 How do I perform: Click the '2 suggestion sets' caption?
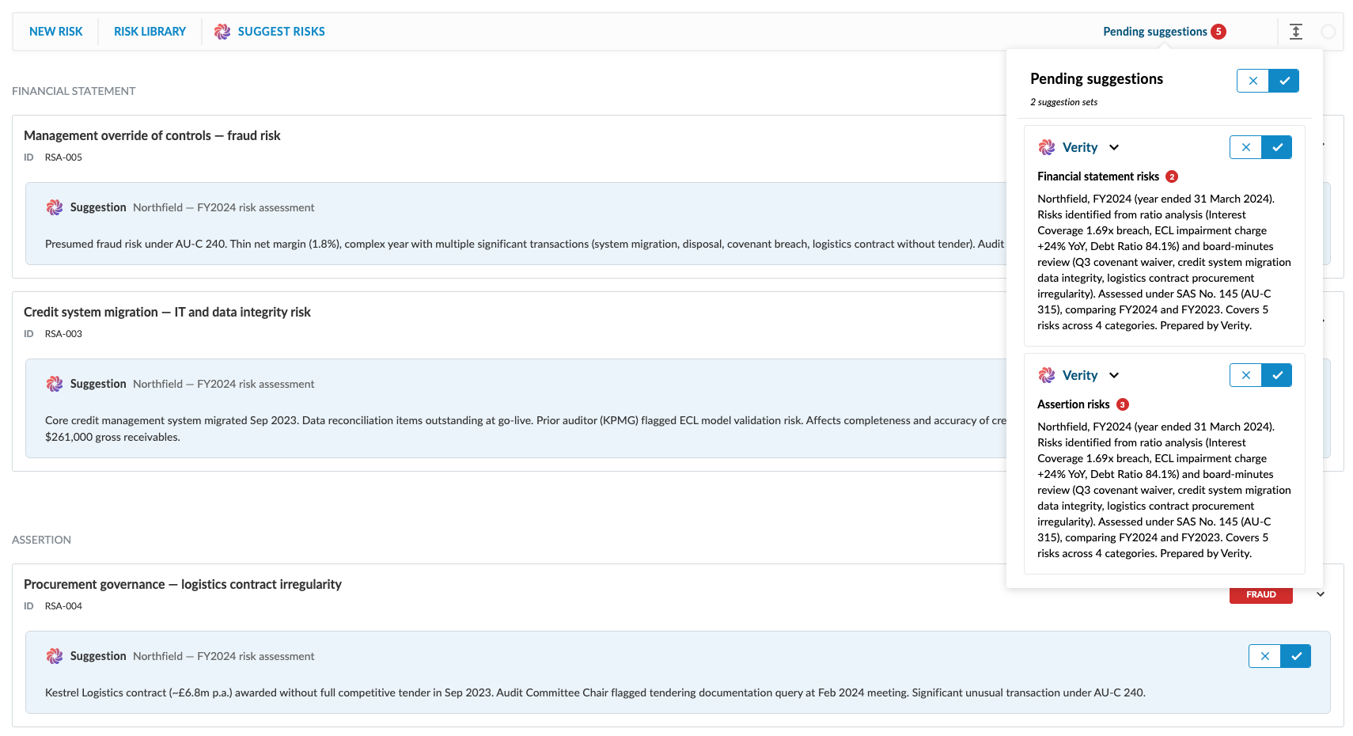[1063, 102]
